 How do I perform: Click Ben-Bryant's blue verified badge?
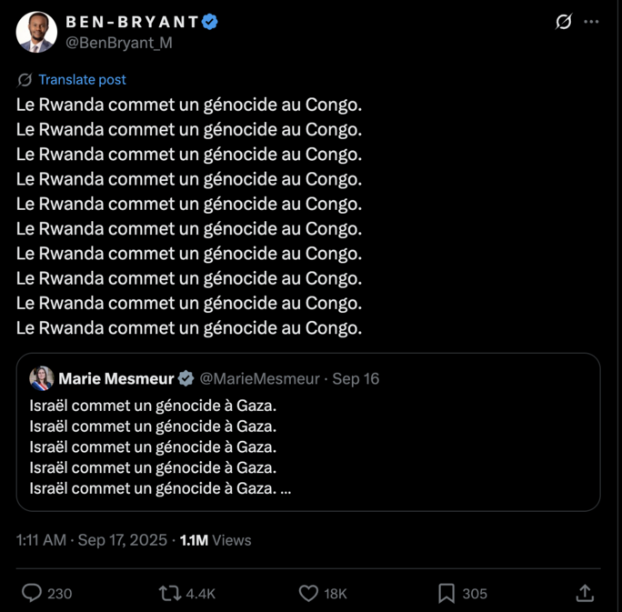210,23
